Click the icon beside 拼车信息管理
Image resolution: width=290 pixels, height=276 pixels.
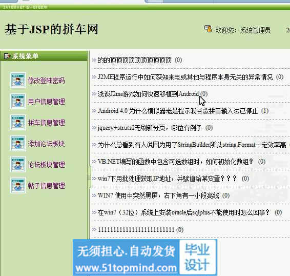tap(18, 122)
